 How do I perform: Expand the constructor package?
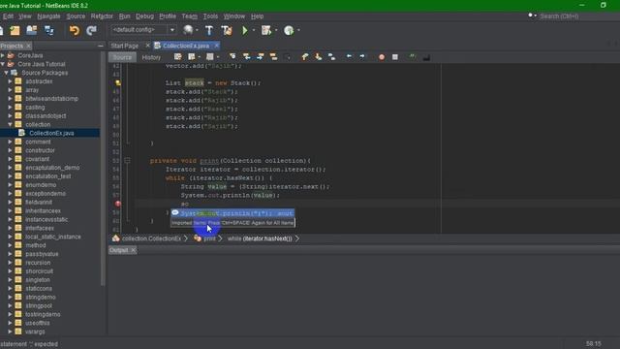[x=11, y=150]
